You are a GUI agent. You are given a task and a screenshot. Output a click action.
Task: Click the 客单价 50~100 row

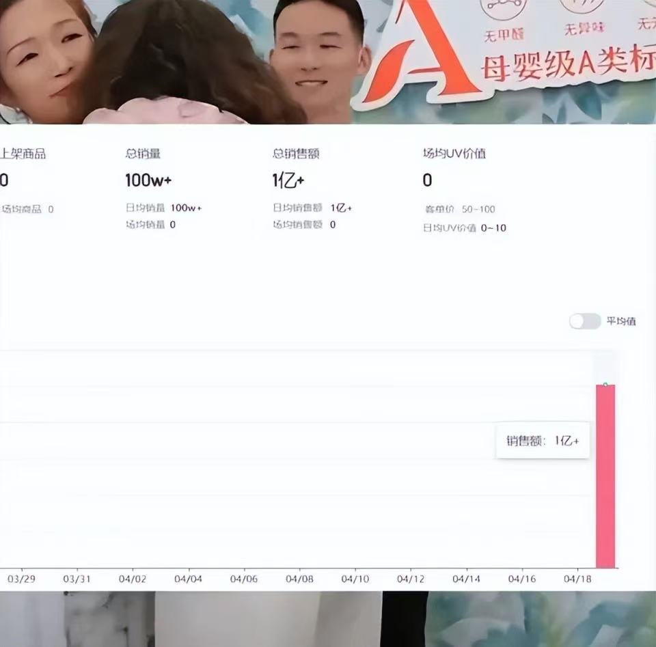point(460,209)
